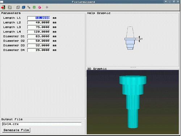The height and width of the screenshot is (136, 181).
Task: Click the Length L2 value field
Action: (x=39, y=23)
